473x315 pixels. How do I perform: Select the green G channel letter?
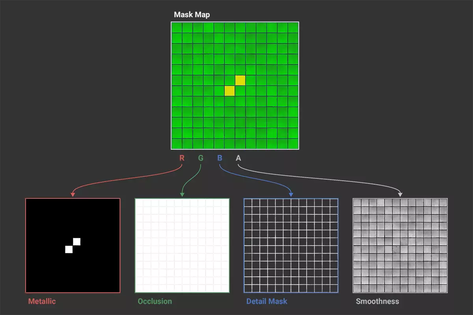pos(201,158)
